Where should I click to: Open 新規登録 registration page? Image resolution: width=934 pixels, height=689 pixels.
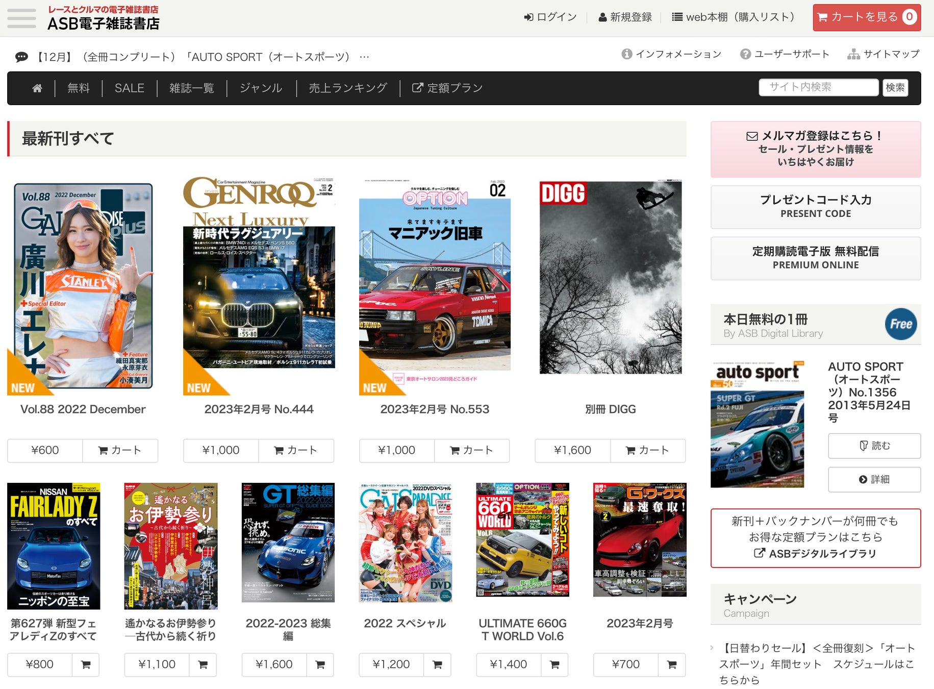(625, 17)
